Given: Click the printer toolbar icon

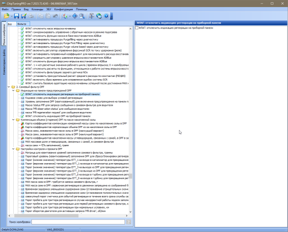Looking at the screenshot, I should 31,16.
